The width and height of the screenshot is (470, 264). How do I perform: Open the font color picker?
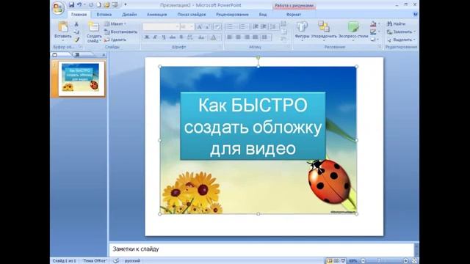213,37
